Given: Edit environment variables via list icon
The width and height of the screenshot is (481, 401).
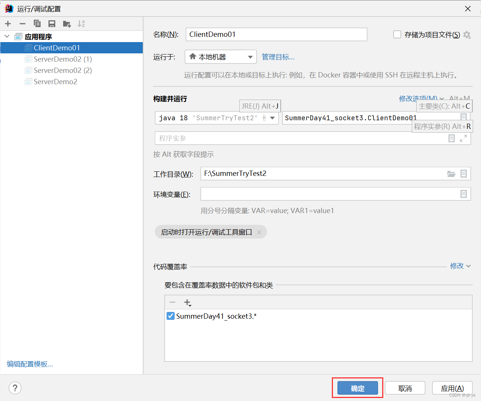Looking at the screenshot, I should [463, 194].
